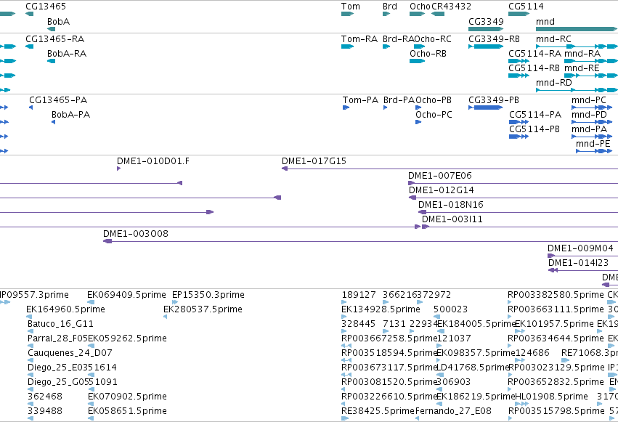Select the RP003382580.5prime feature label
This screenshot has width=618, height=422.
coord(556,295)
